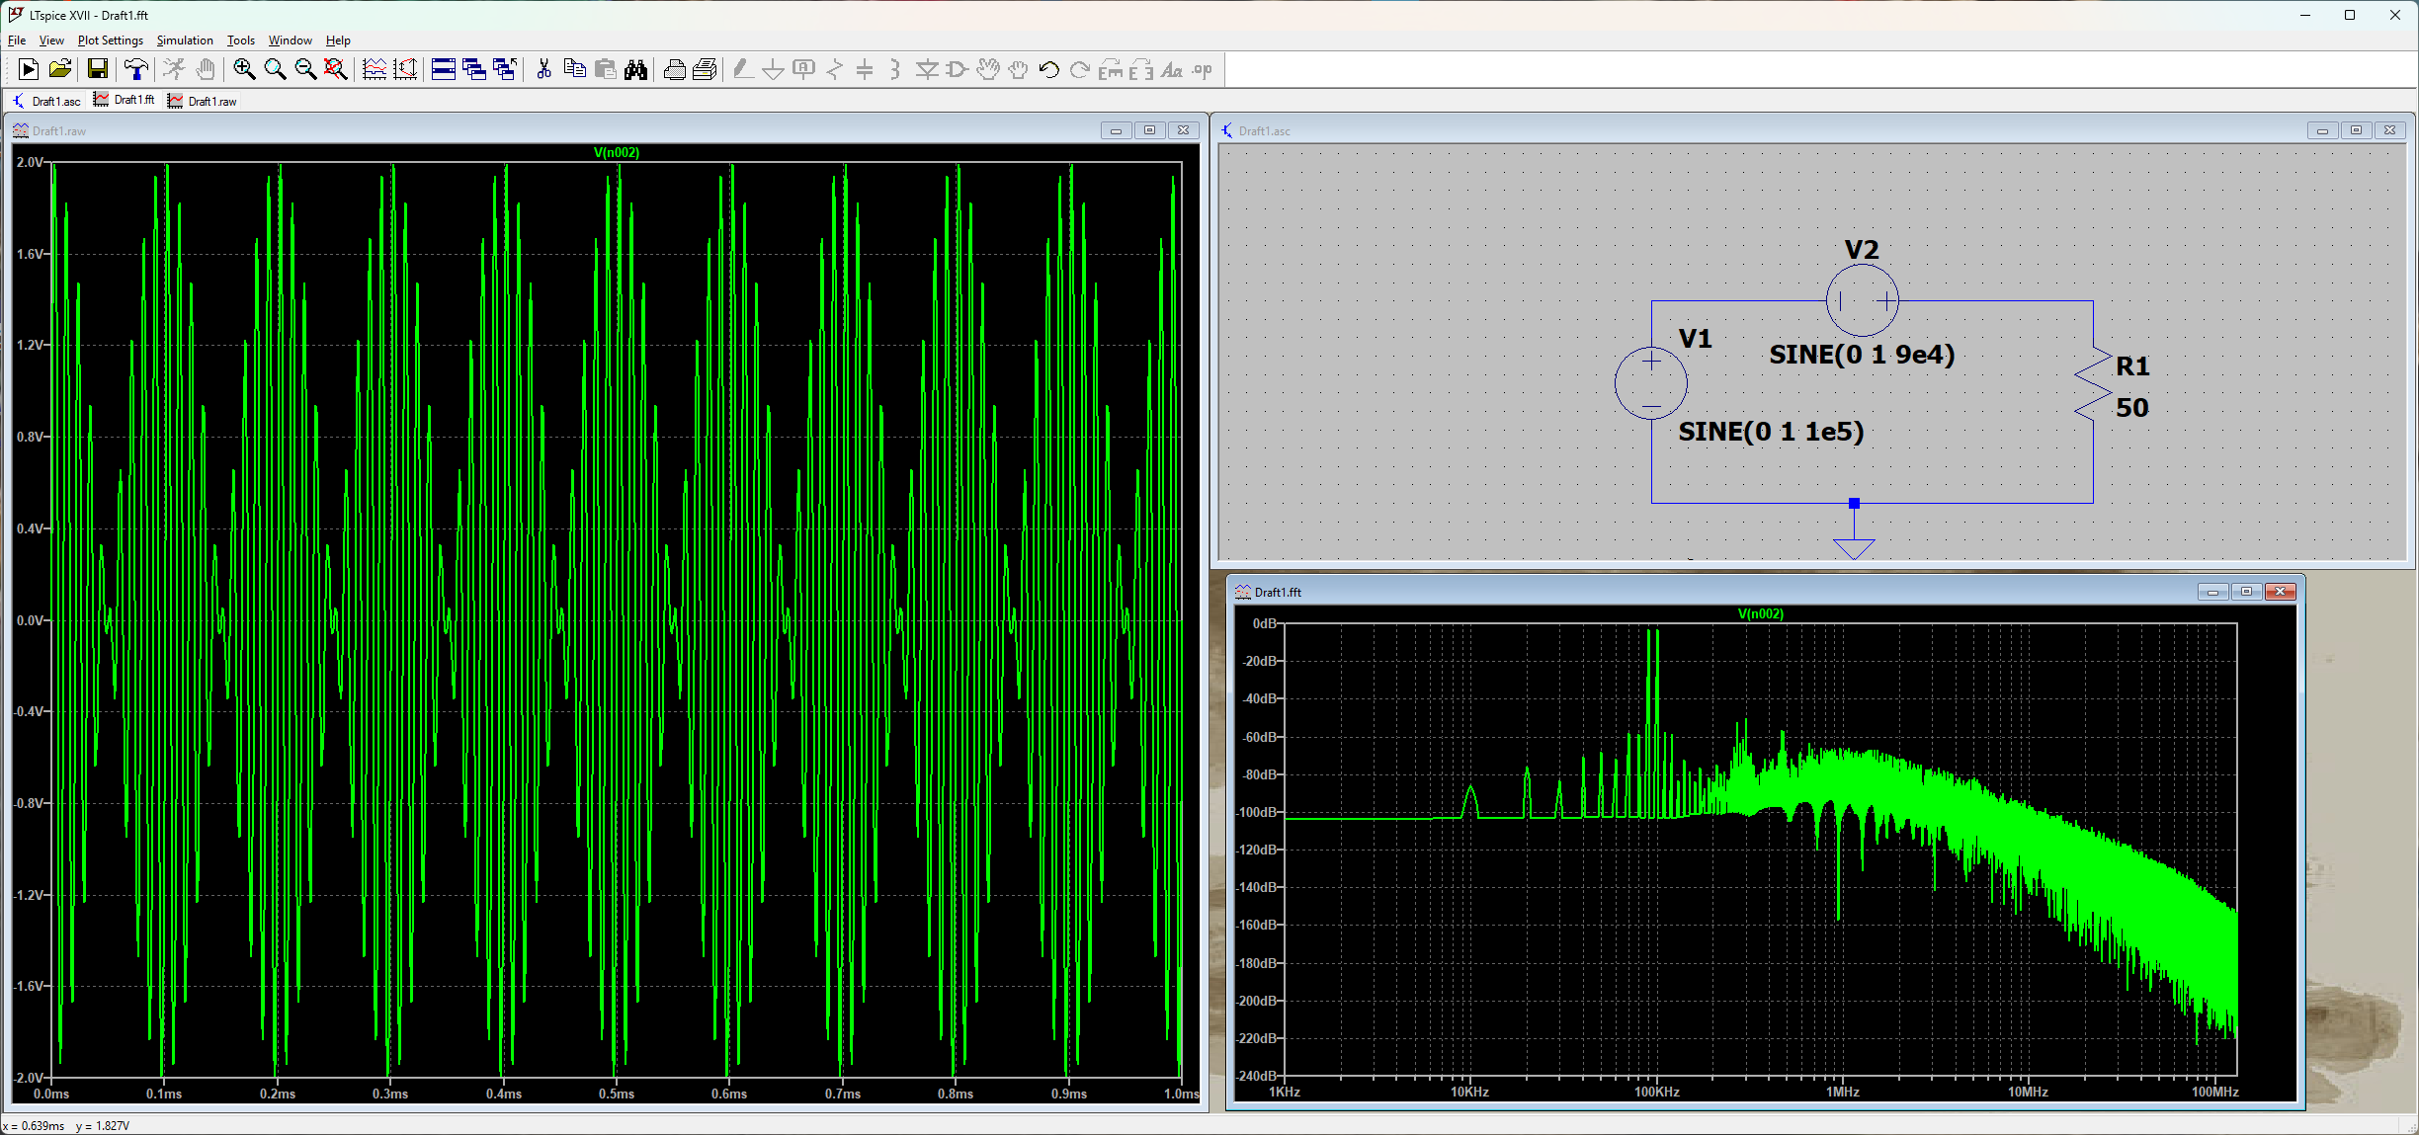Click the Autorange axes icon

(405, 69)
